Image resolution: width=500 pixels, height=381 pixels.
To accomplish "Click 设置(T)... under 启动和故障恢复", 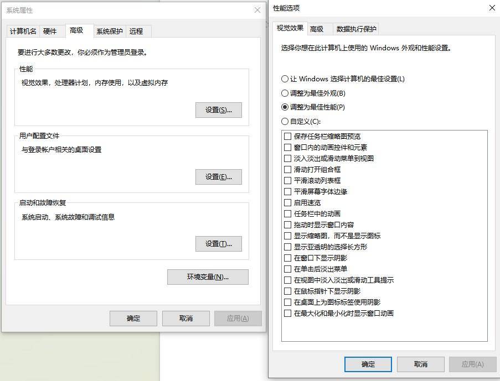I will [218, 244].
